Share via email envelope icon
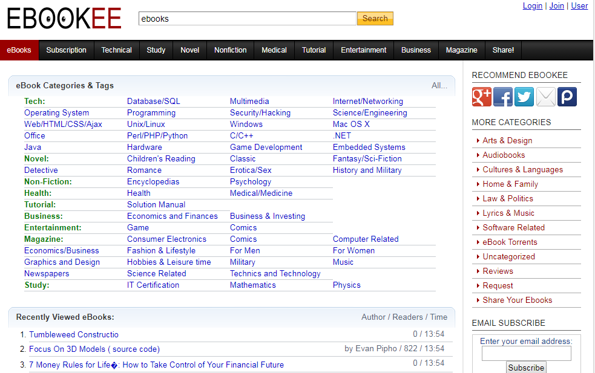The image size is (595, 373). (546, 96)
